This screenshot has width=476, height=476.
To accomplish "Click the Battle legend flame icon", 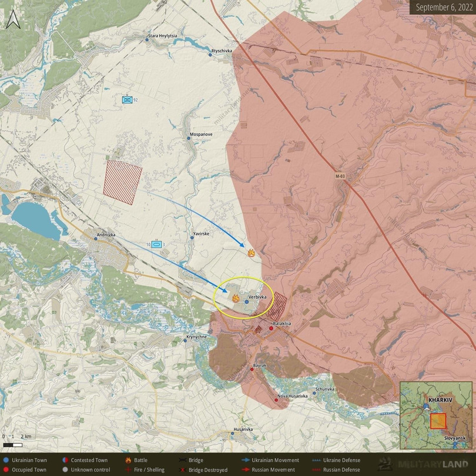I will (x=128, y=460).
